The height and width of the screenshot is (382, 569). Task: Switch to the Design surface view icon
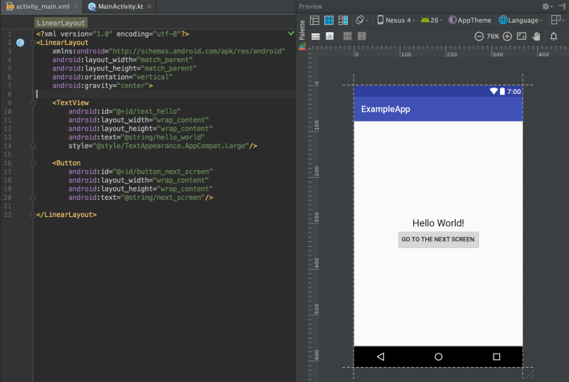tap(314, 21)
